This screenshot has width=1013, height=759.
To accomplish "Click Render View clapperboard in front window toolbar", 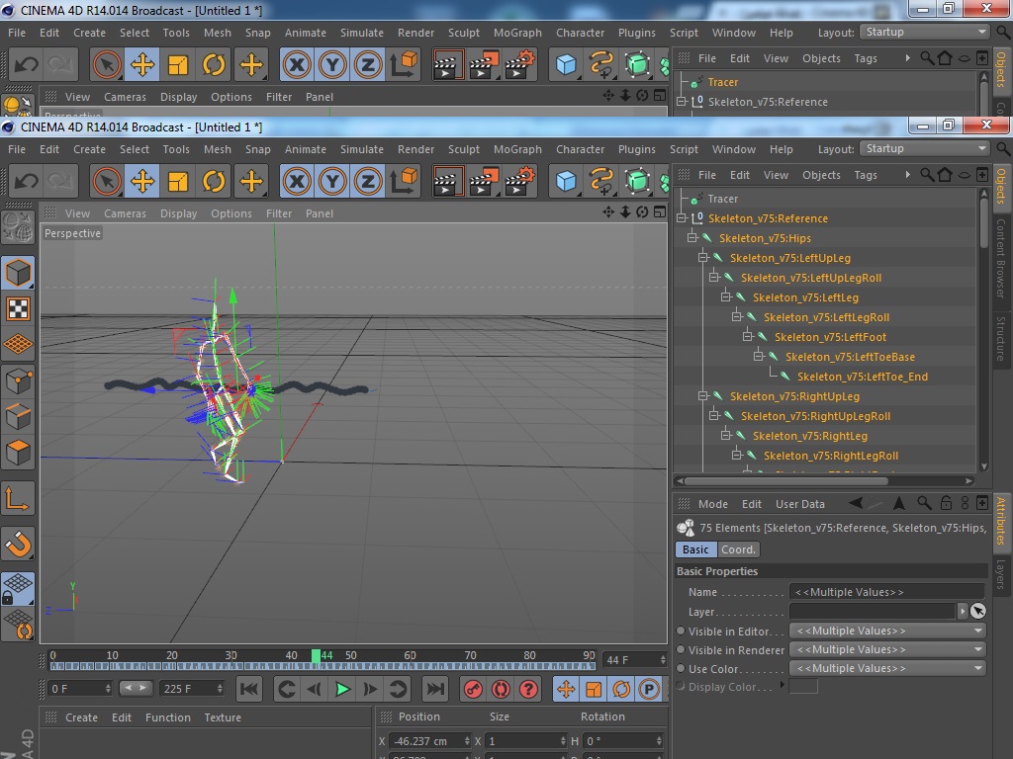I will pos(447,182).
